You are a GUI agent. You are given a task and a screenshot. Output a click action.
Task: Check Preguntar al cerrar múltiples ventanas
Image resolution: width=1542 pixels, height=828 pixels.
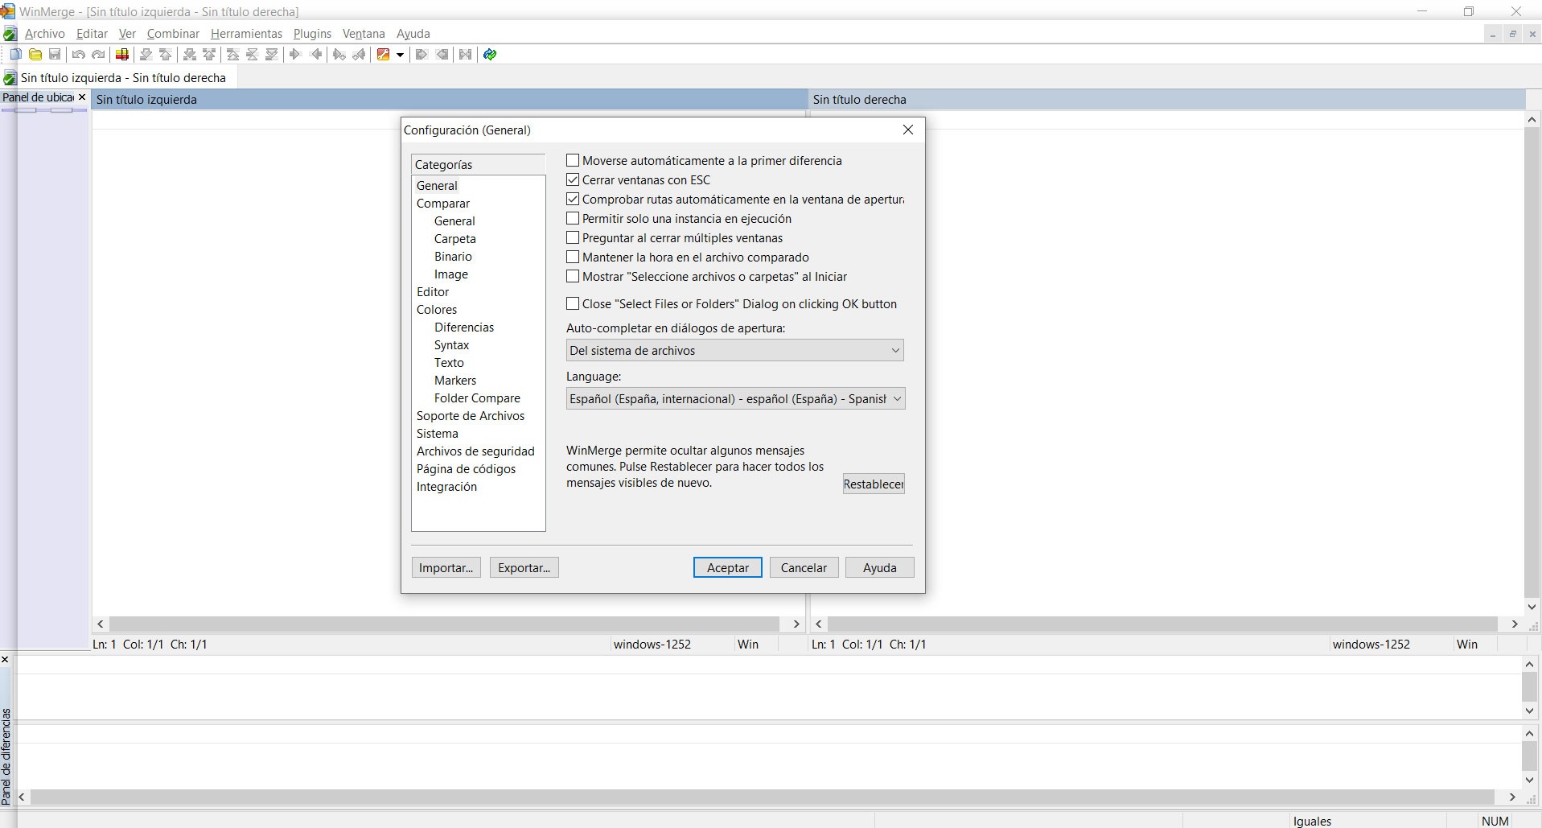coord(573,238)
